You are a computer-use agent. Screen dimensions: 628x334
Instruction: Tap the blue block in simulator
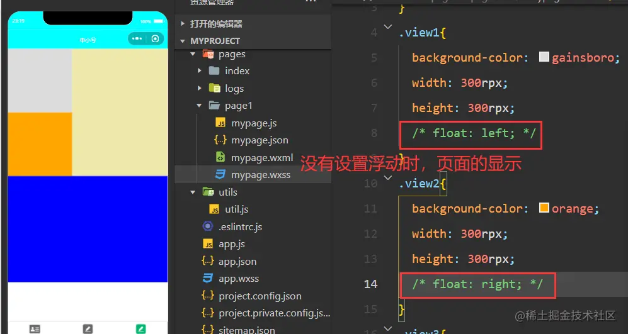click(x=88, y=229)
